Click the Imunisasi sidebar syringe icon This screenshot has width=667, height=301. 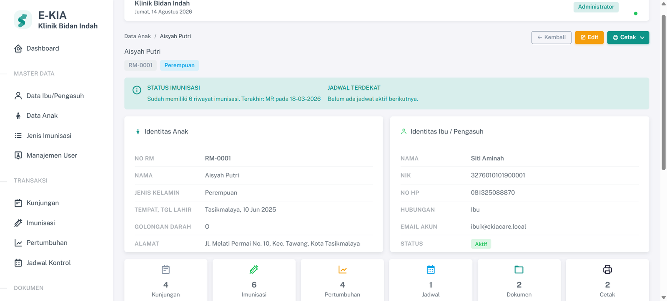18,223
